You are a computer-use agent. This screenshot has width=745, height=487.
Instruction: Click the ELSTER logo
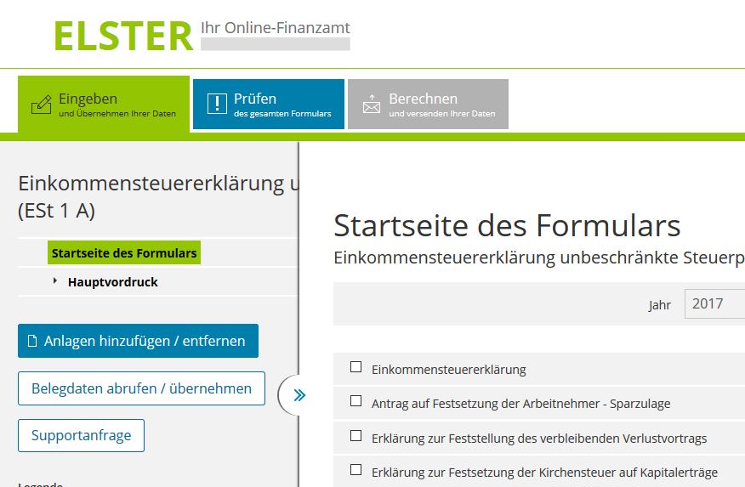point(123,36)
